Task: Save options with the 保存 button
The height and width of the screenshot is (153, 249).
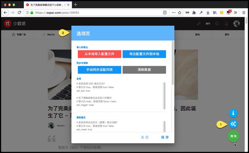Action: 165,137
